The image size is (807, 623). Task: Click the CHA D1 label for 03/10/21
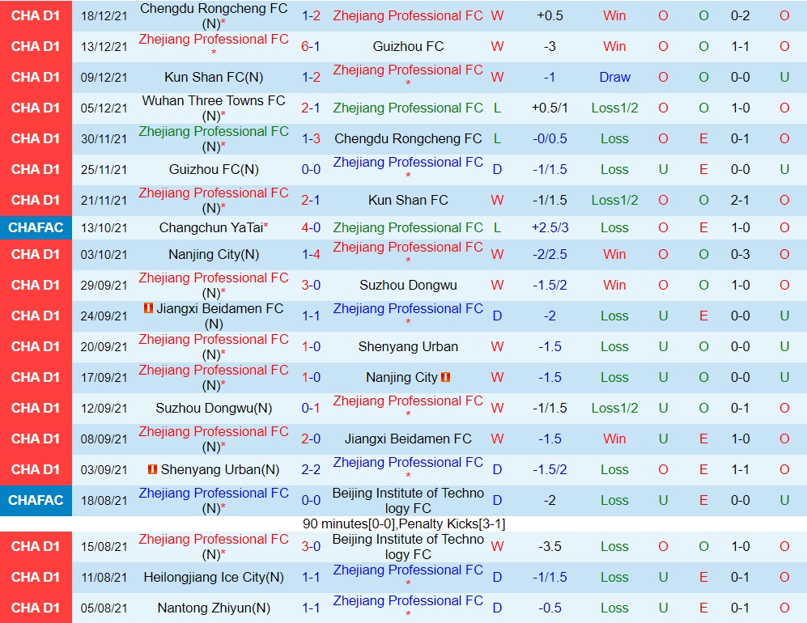pyautogui.click(x=36, y=254)
